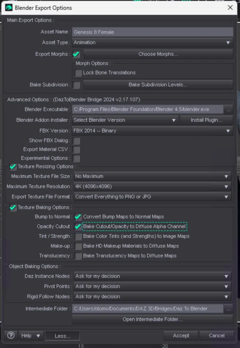Click the Open Intermediate Folder... button
This screenshot has height=348, width=240.
[x=152, y=319]
